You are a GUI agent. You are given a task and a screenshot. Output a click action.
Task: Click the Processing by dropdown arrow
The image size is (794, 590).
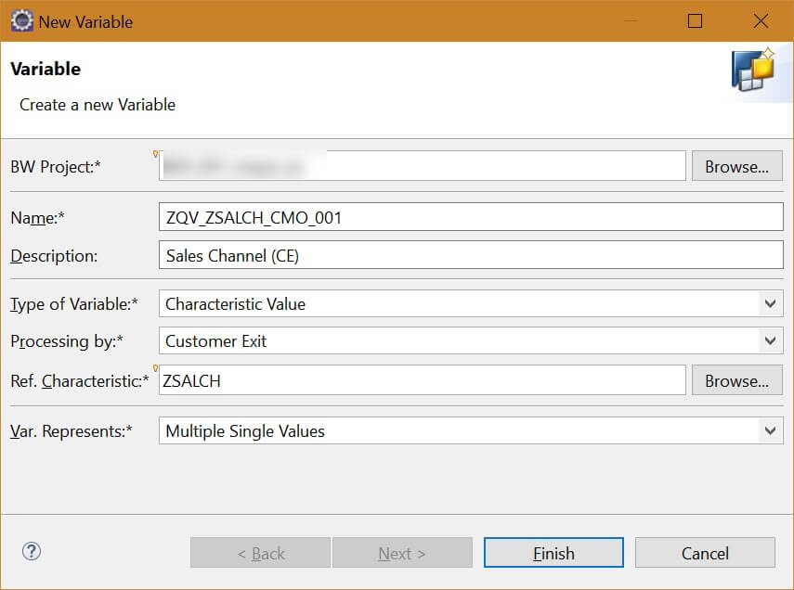pos(770,340)
